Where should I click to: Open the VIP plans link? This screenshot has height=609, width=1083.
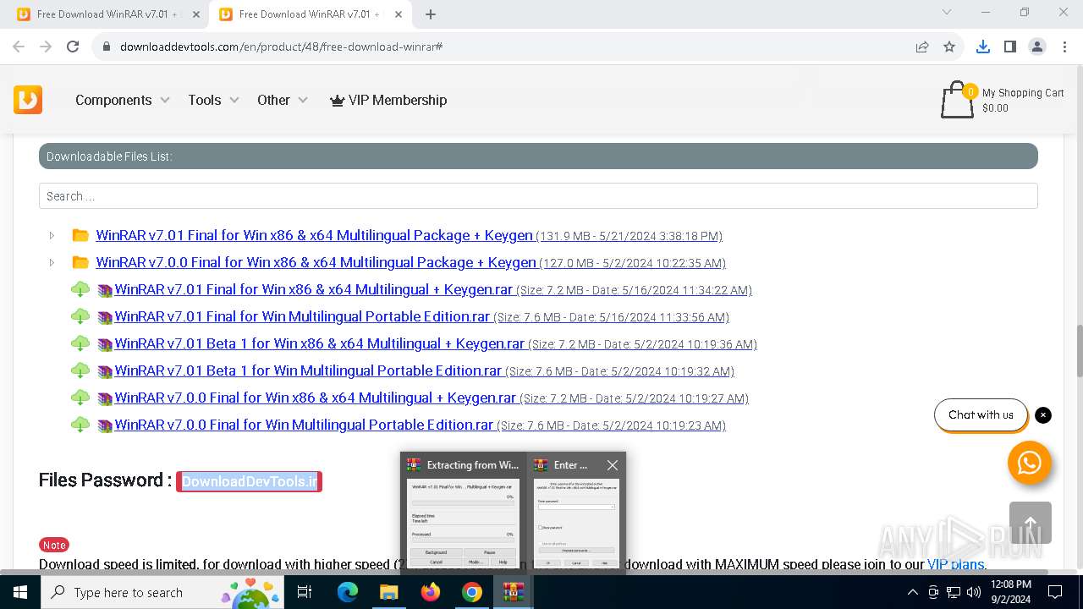point(956,564)
